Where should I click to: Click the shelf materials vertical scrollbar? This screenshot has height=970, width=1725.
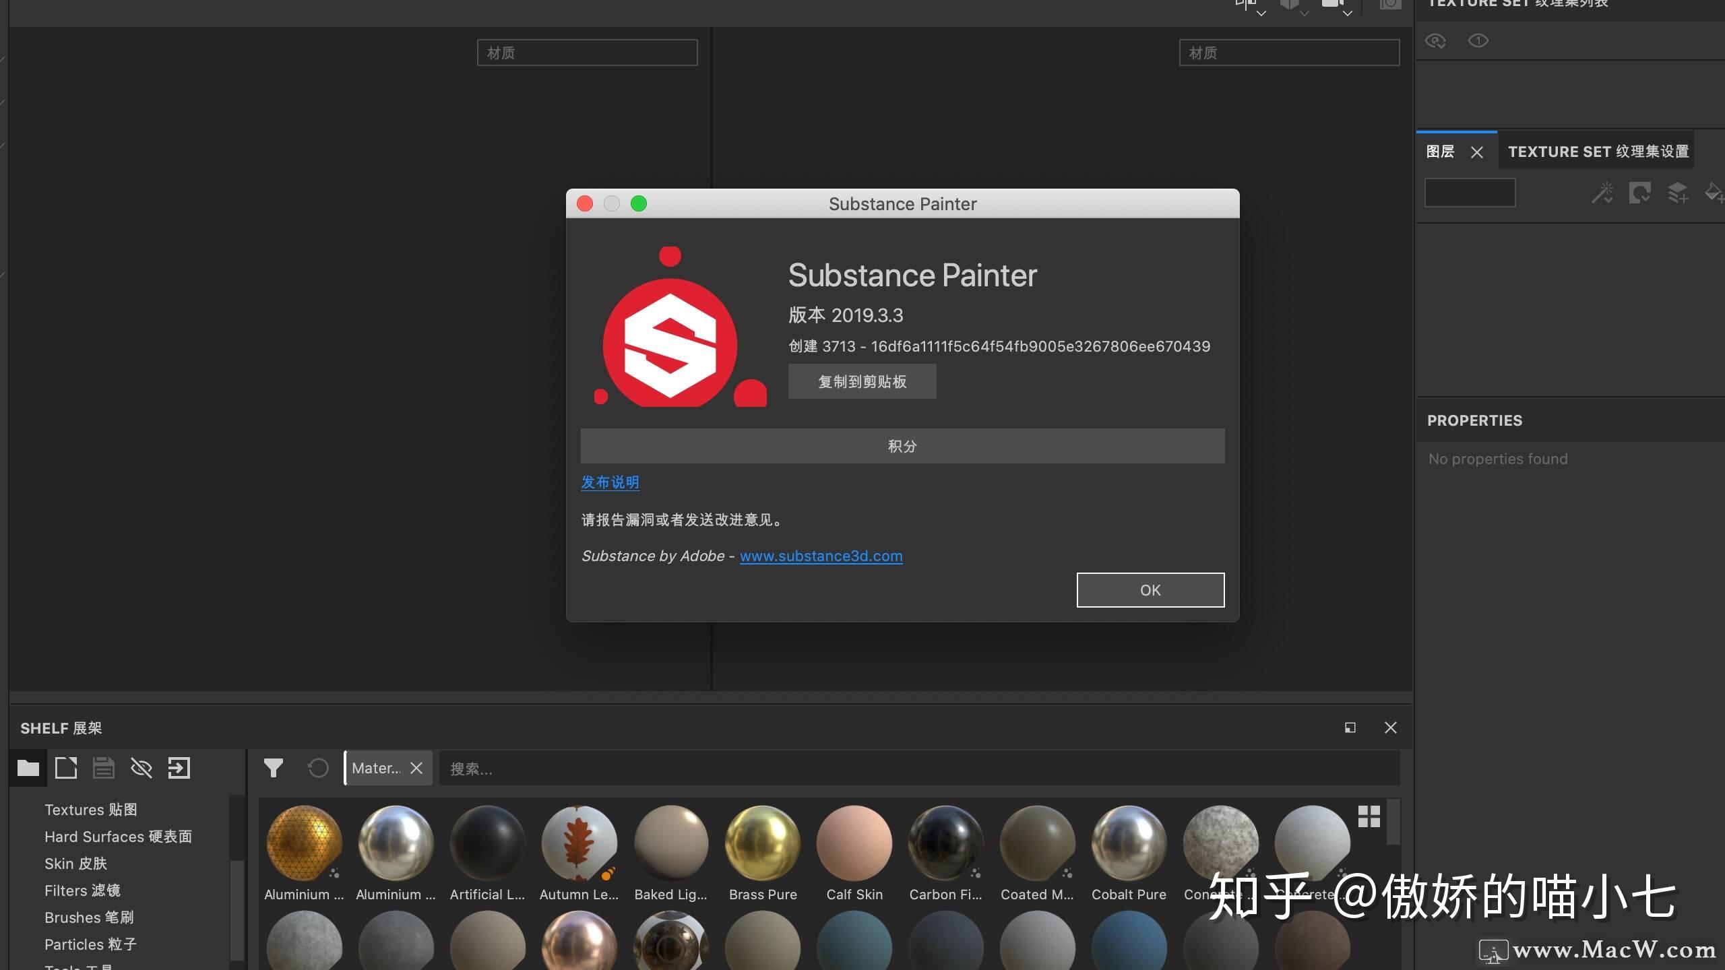pyautogui.click(x=1393, y=822)
